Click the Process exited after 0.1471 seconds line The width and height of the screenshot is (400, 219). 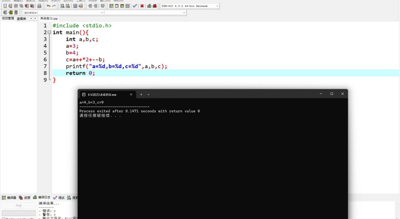pyautogui.click(x=140, y=111)
